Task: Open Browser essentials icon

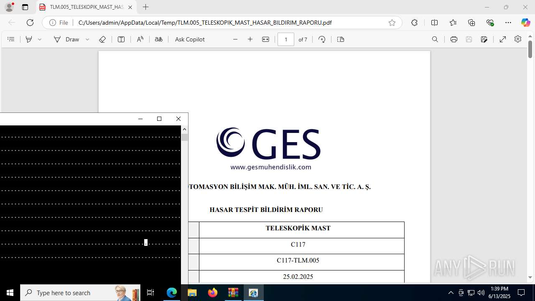Action: 490,23
